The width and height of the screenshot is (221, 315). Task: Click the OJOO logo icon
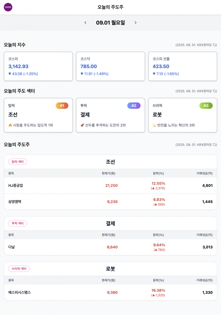(x=8, y=7)
